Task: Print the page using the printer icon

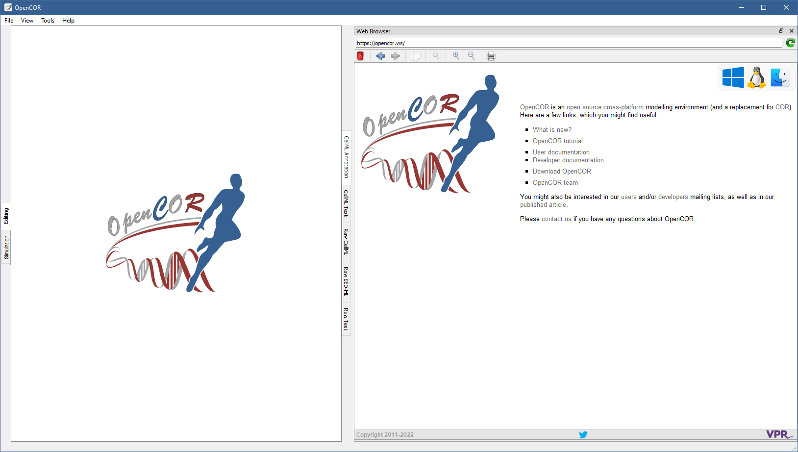Action: (491, 56)
